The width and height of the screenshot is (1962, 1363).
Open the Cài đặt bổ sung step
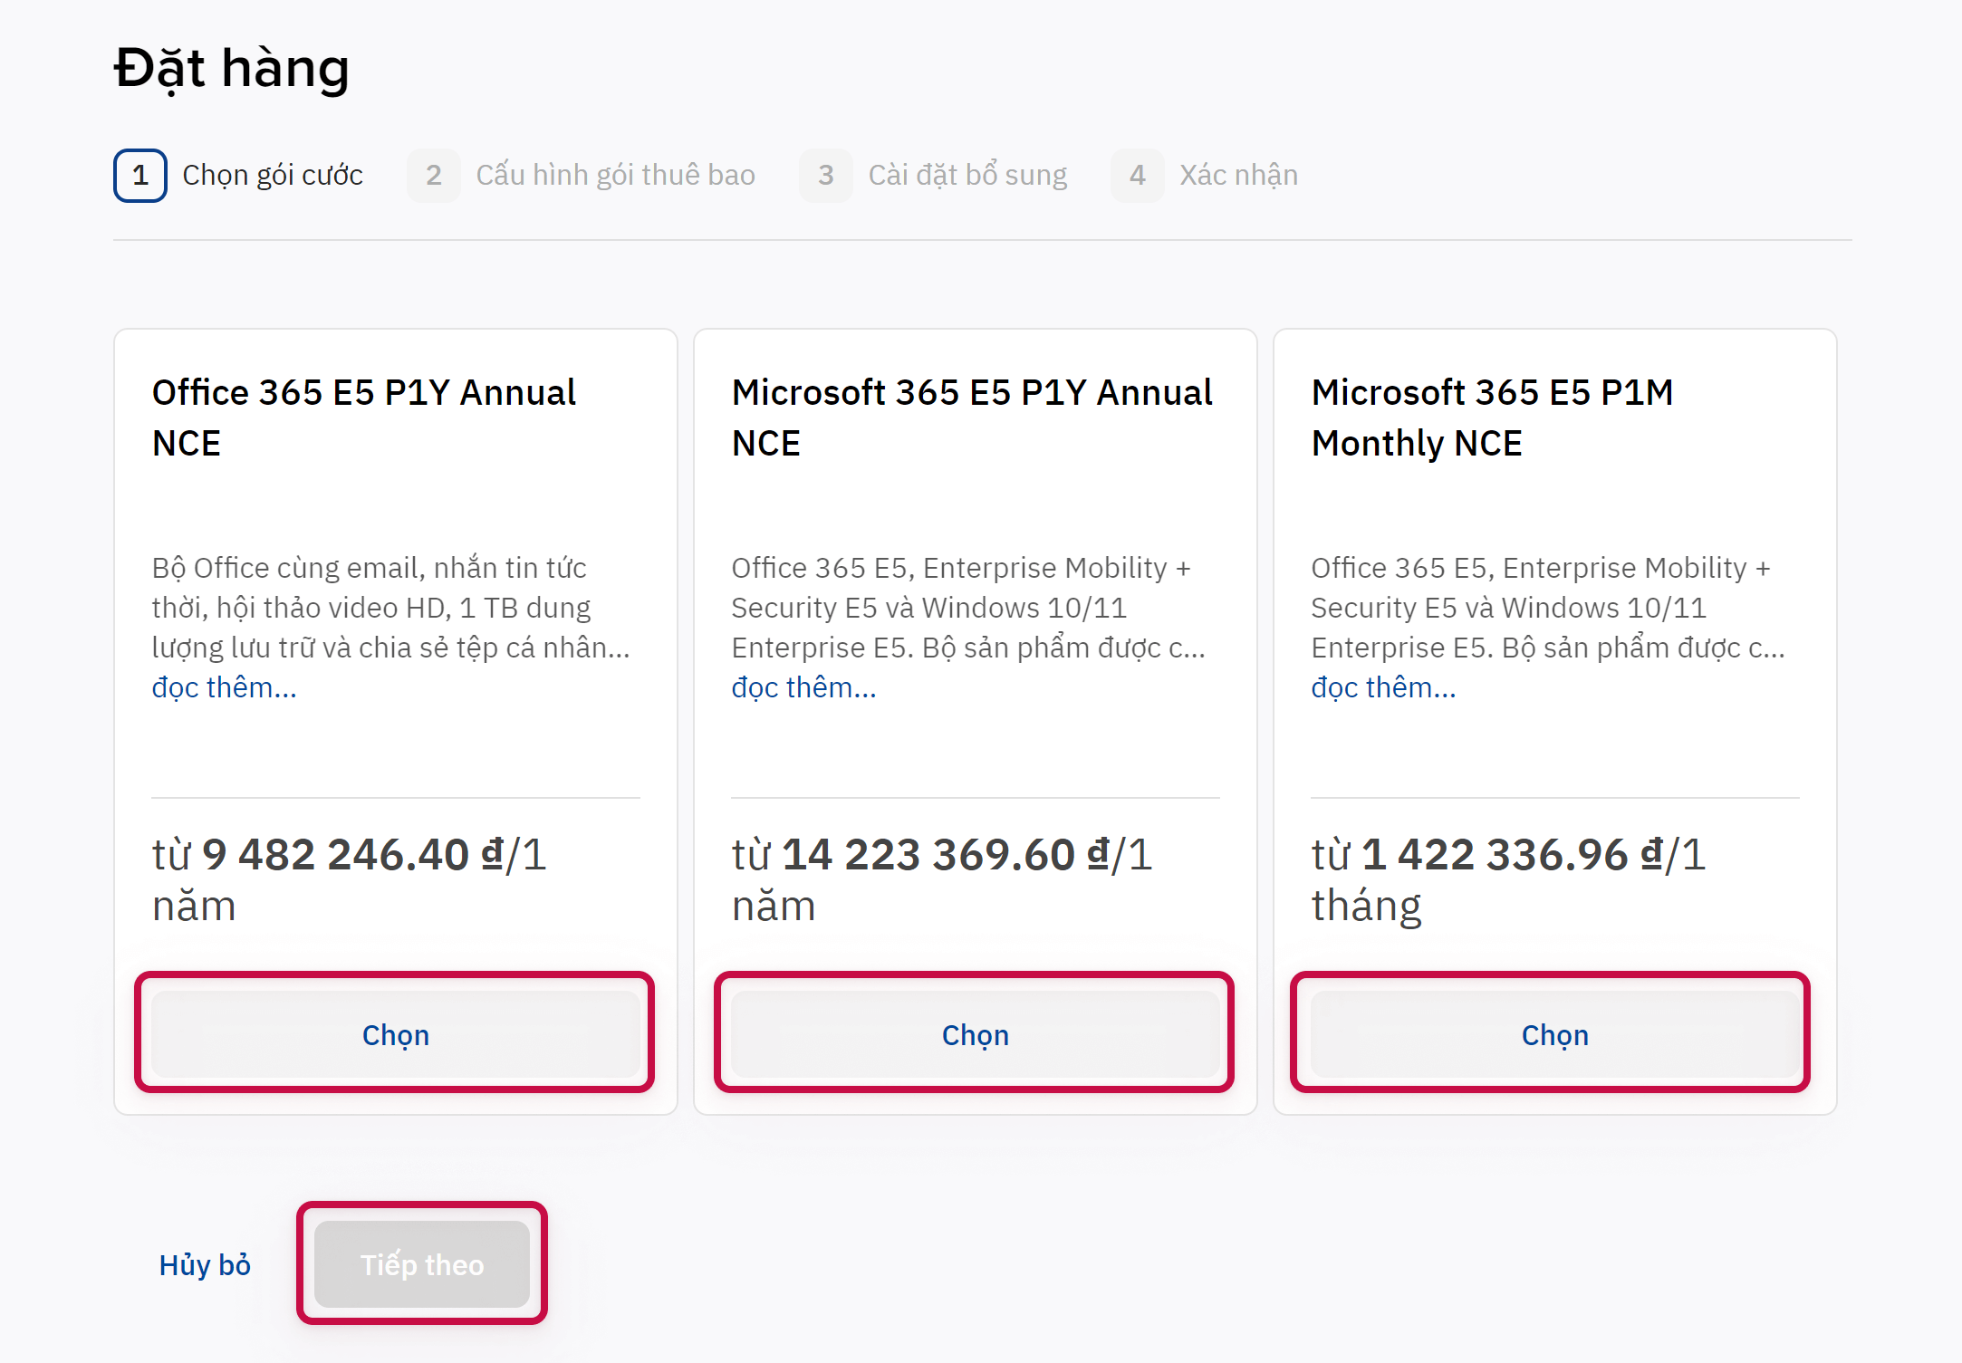point(967,175)
